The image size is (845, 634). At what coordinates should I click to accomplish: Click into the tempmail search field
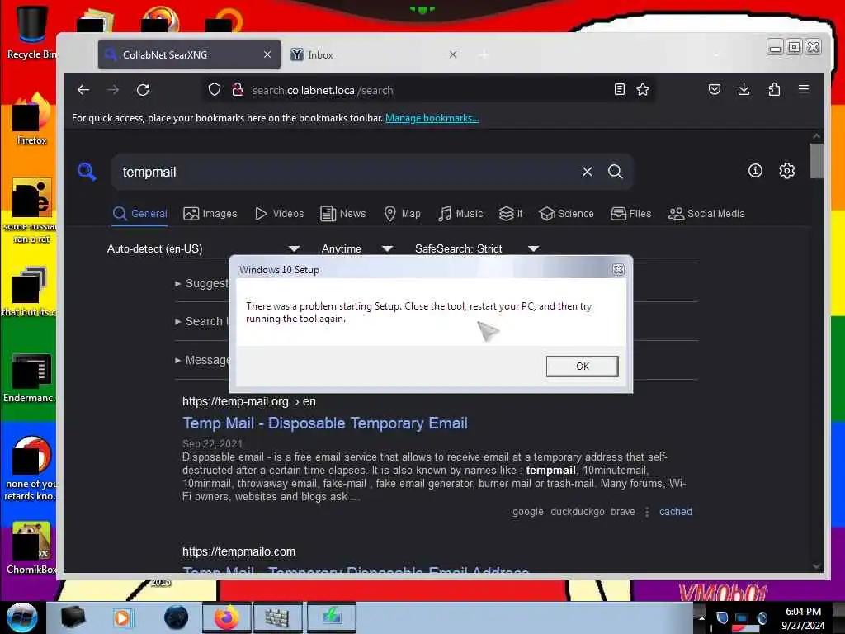(345, 172)
